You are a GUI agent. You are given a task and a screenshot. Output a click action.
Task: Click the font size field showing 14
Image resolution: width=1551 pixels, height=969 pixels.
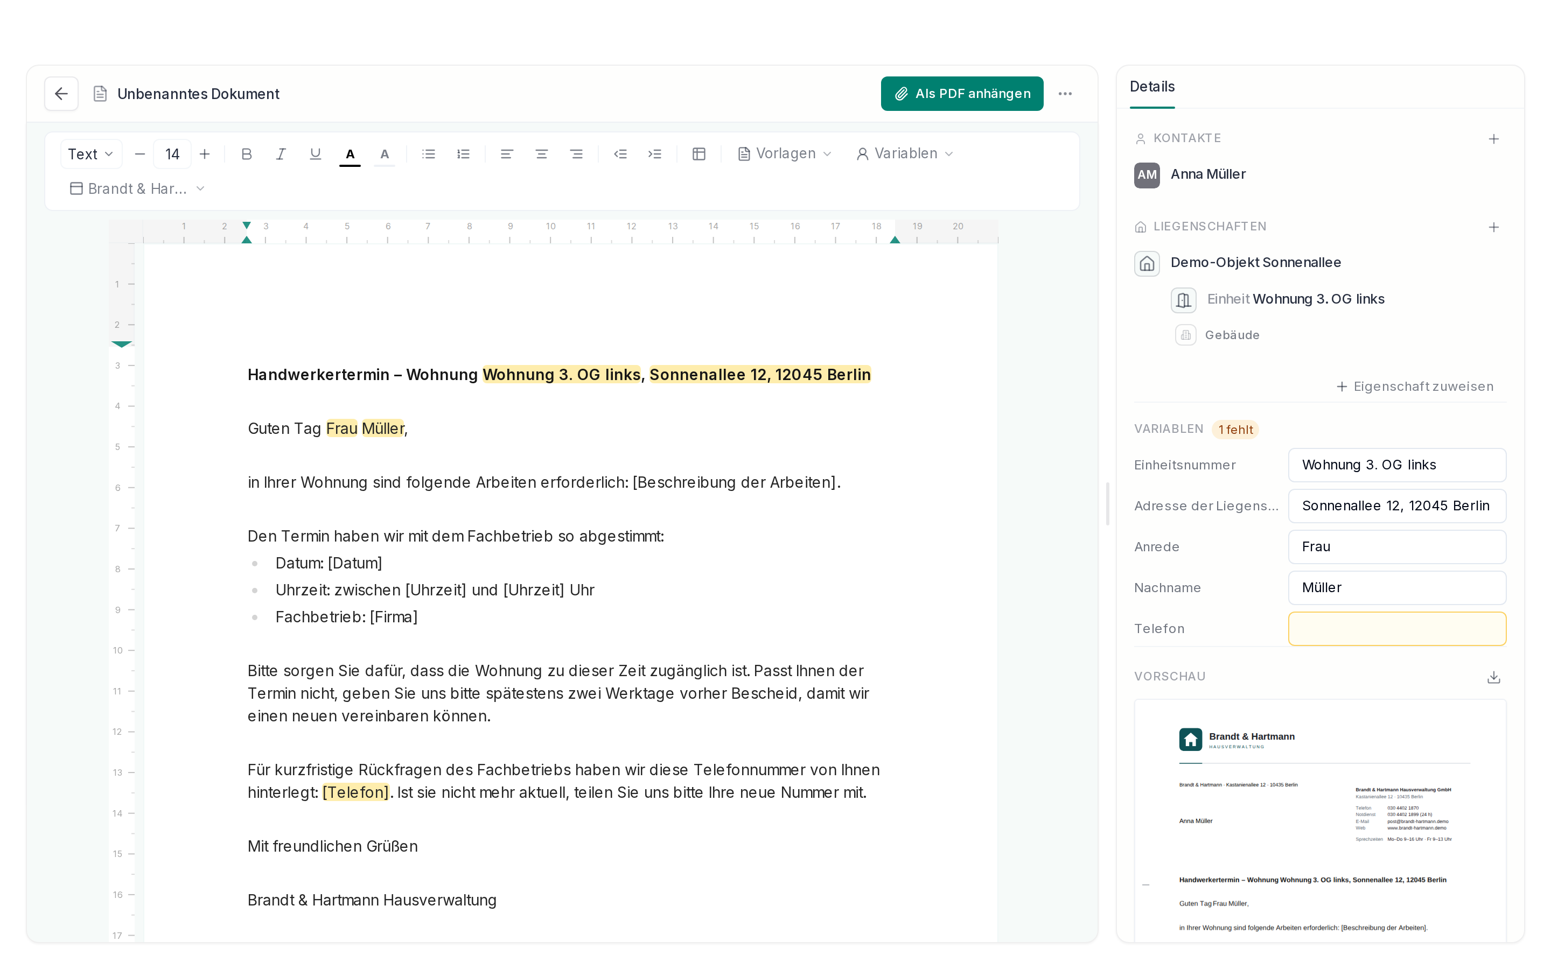(x=172, y=154)
